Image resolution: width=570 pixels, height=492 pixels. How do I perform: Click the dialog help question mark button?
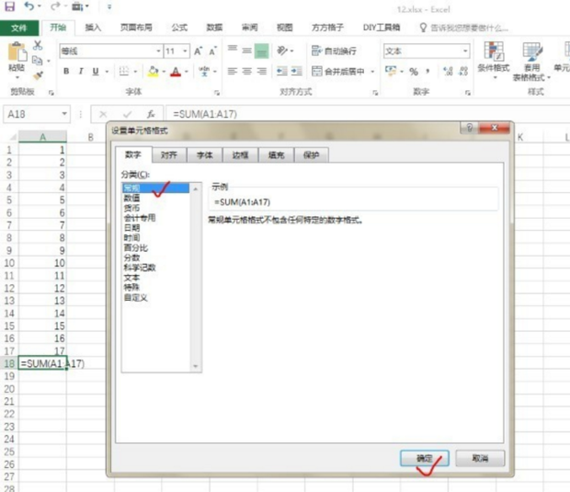click(x=469, y=128)
